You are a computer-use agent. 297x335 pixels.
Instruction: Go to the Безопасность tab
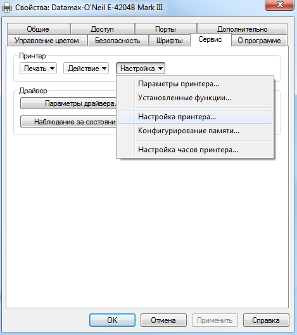[118, 41]
